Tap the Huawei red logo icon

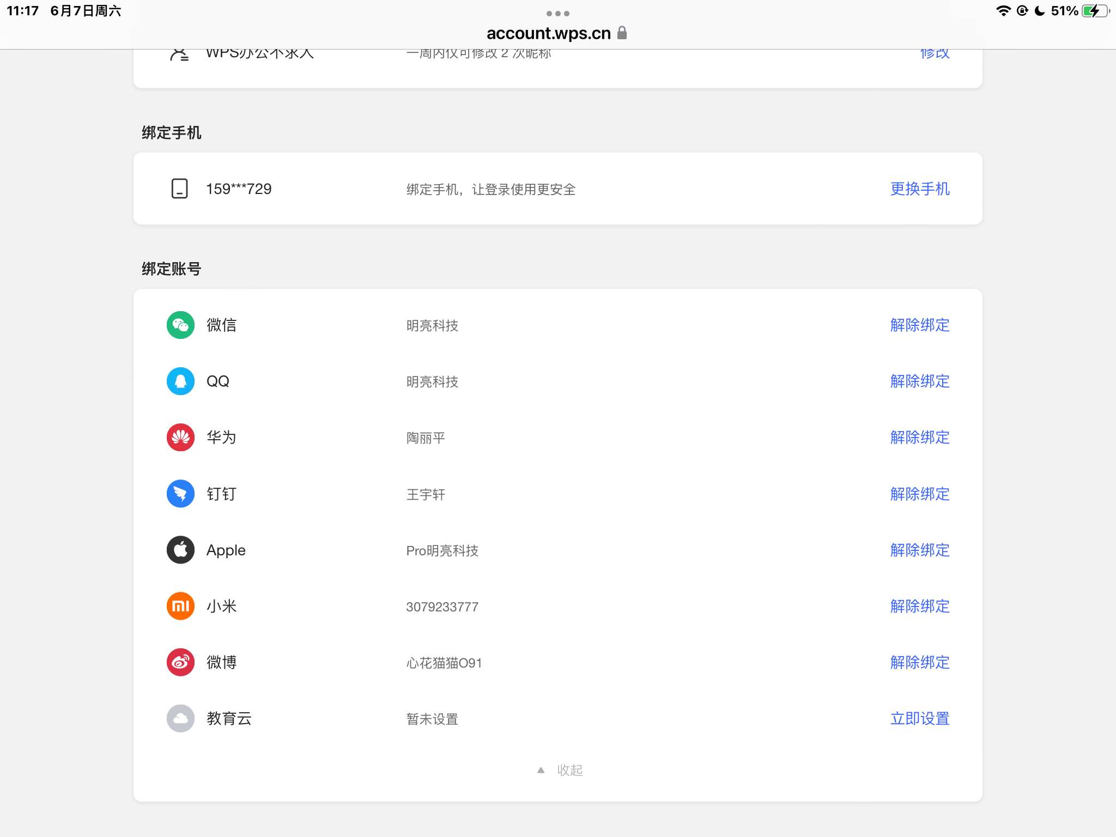pyautogui.click(x=180, y=438)
